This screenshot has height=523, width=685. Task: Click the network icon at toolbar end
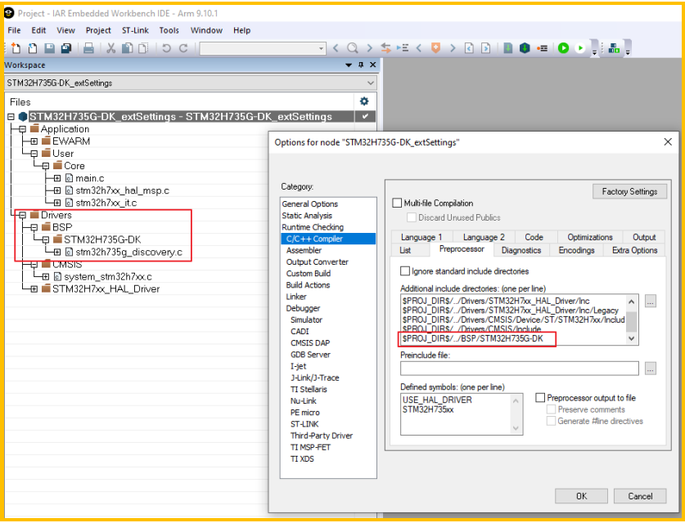point(614,48)
